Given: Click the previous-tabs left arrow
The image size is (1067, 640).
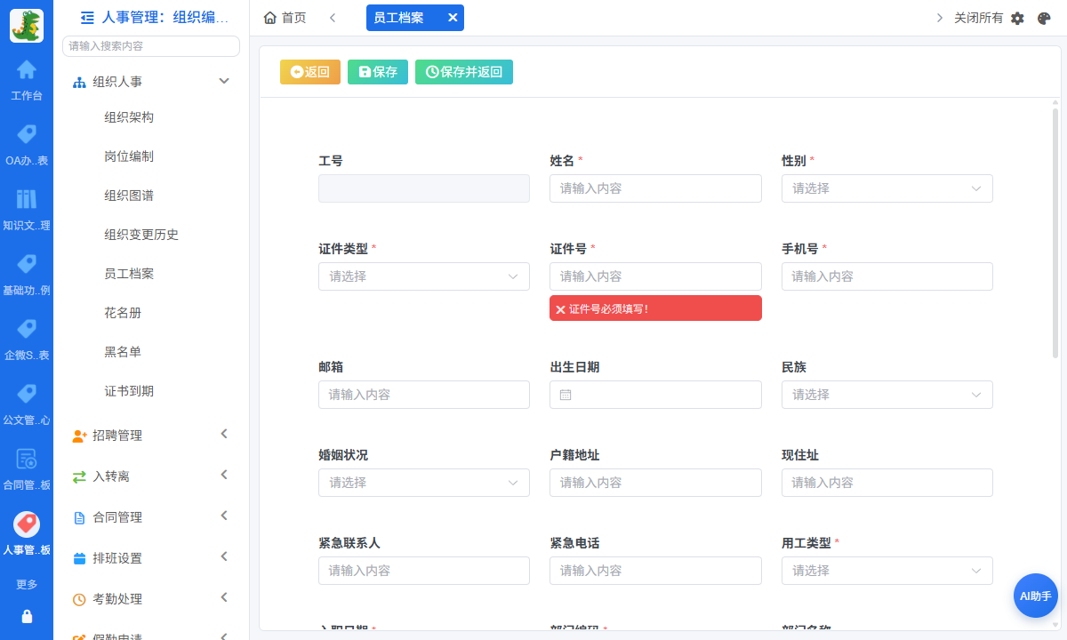Looking at the screenshot, I should click(333, 18).
